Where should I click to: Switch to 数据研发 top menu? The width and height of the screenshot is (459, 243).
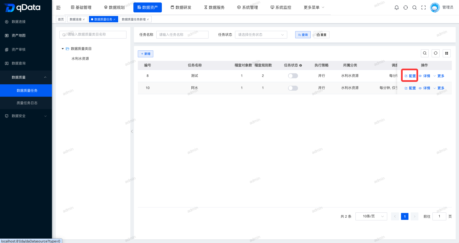[181, 7]
